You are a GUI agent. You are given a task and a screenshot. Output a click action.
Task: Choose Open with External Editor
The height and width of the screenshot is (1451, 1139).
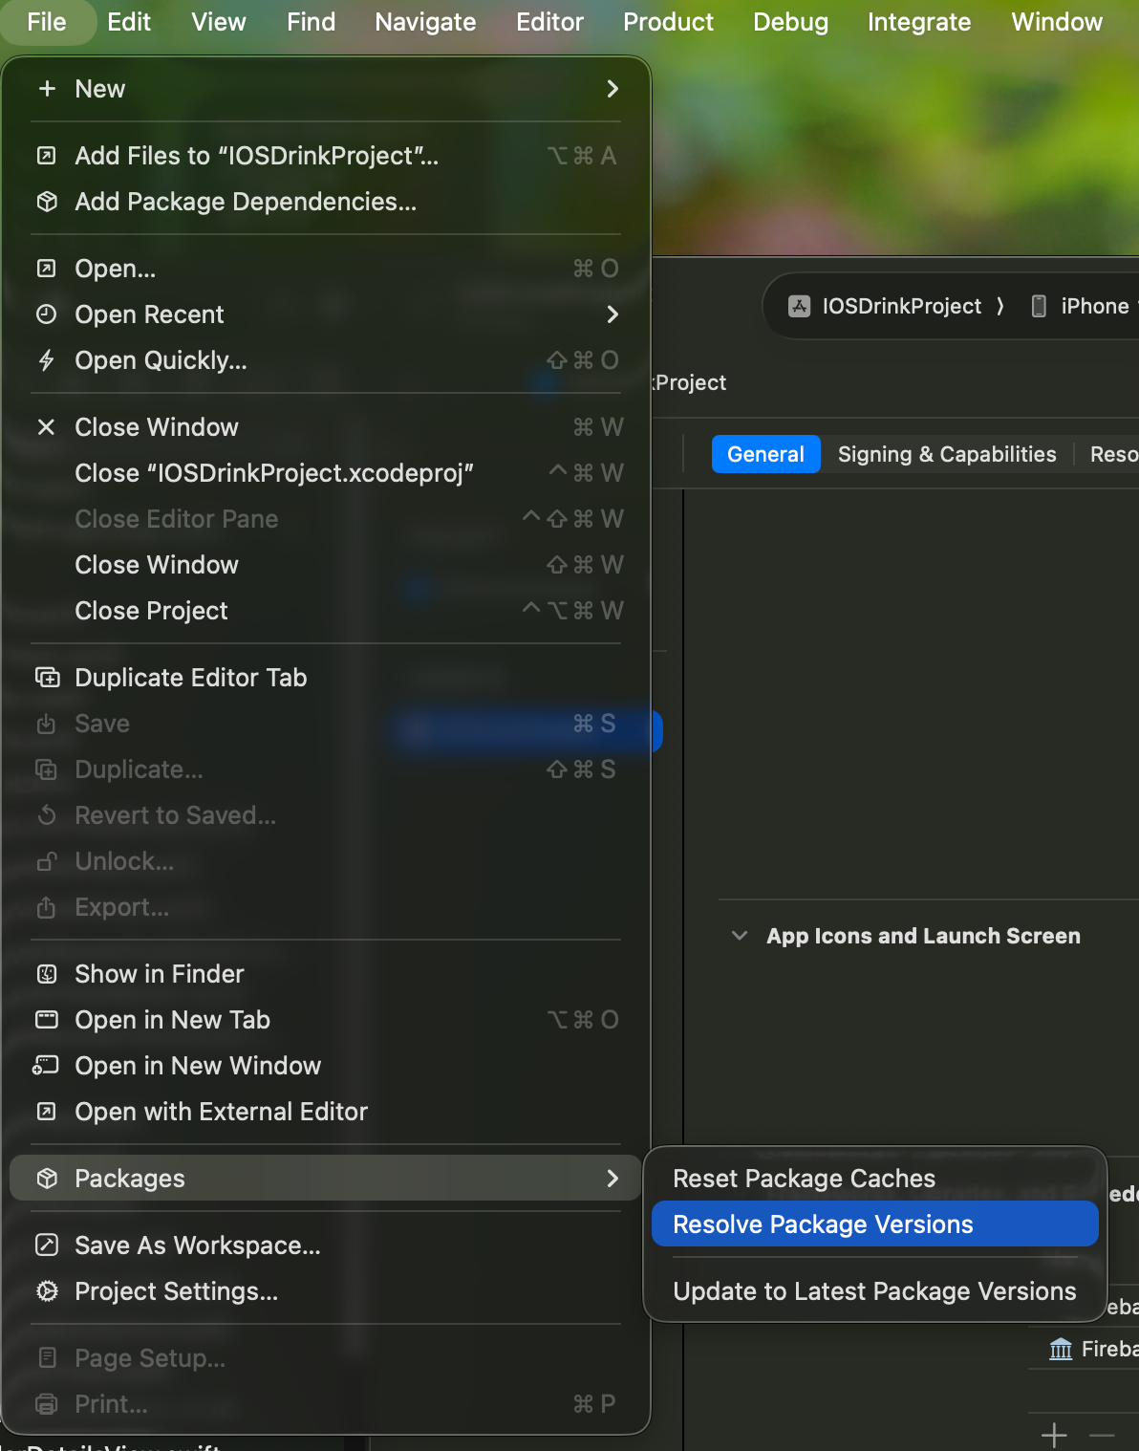(x=325, y=1112)
